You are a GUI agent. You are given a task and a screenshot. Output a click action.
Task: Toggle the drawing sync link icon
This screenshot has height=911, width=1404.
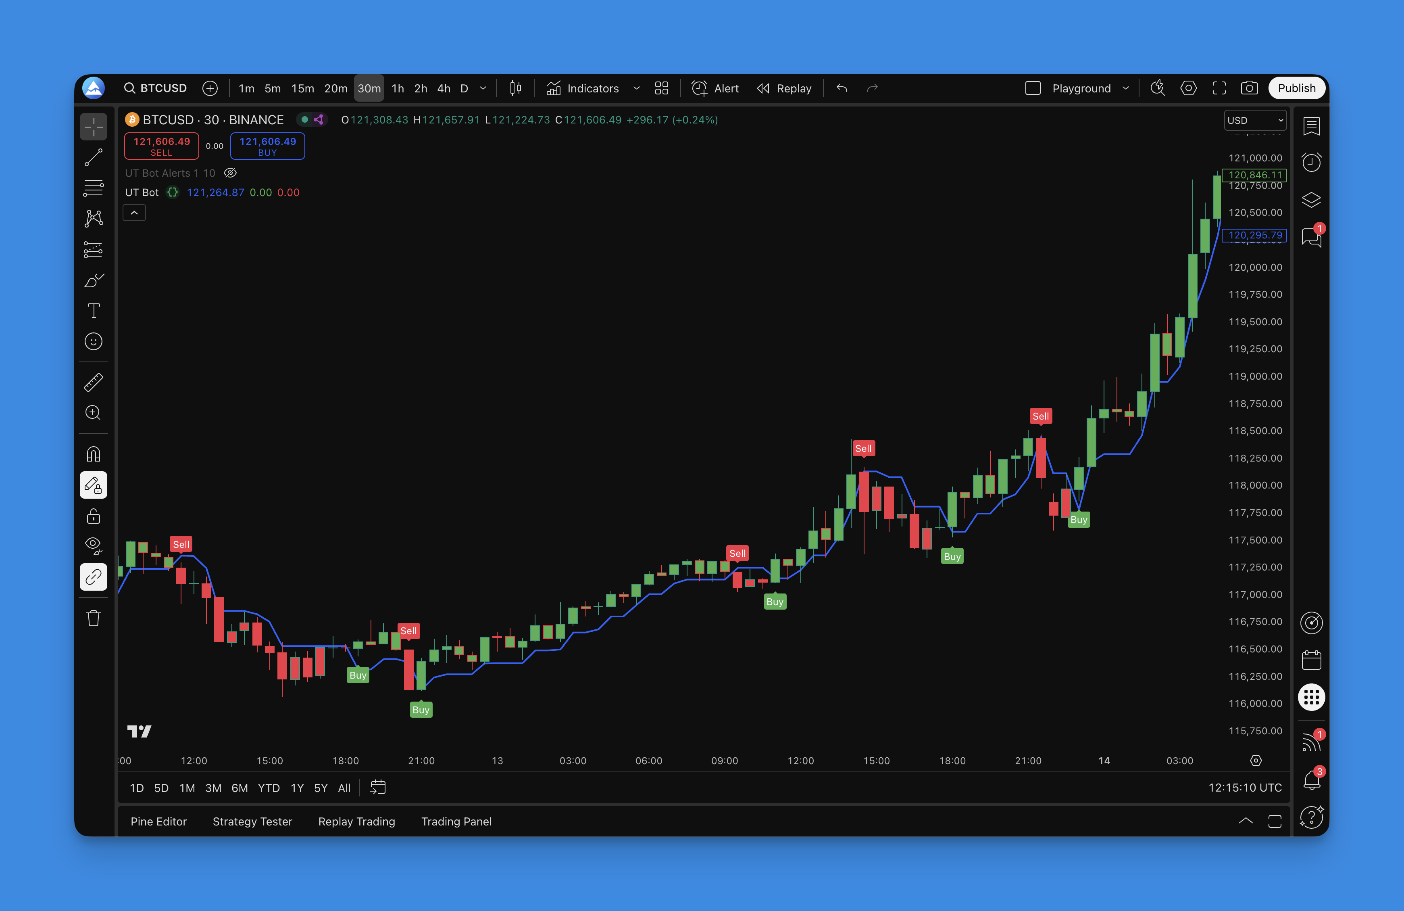pyautogui.click(x=93, y=577)
